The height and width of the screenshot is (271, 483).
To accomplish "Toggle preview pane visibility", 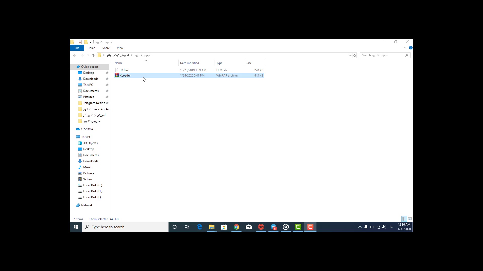I will [x=410, y=219].
